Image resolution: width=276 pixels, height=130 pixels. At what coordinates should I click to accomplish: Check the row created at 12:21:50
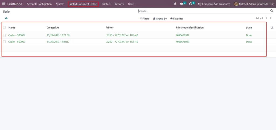point(4,35)
